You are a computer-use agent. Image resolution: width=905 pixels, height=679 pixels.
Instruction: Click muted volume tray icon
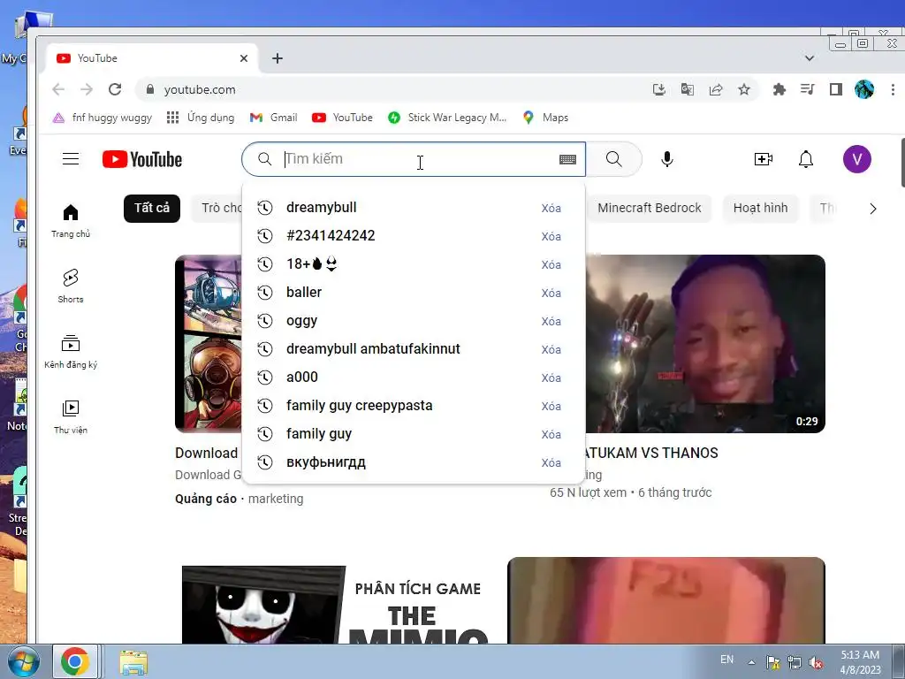pos(816,662)
